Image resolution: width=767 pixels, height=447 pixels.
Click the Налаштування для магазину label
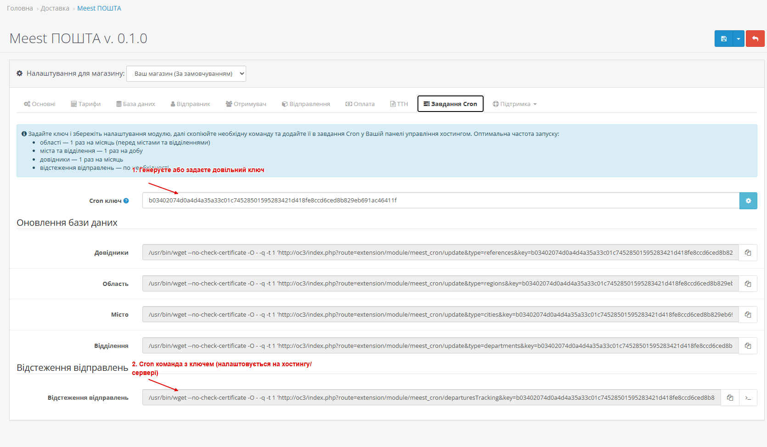[75, 73]
